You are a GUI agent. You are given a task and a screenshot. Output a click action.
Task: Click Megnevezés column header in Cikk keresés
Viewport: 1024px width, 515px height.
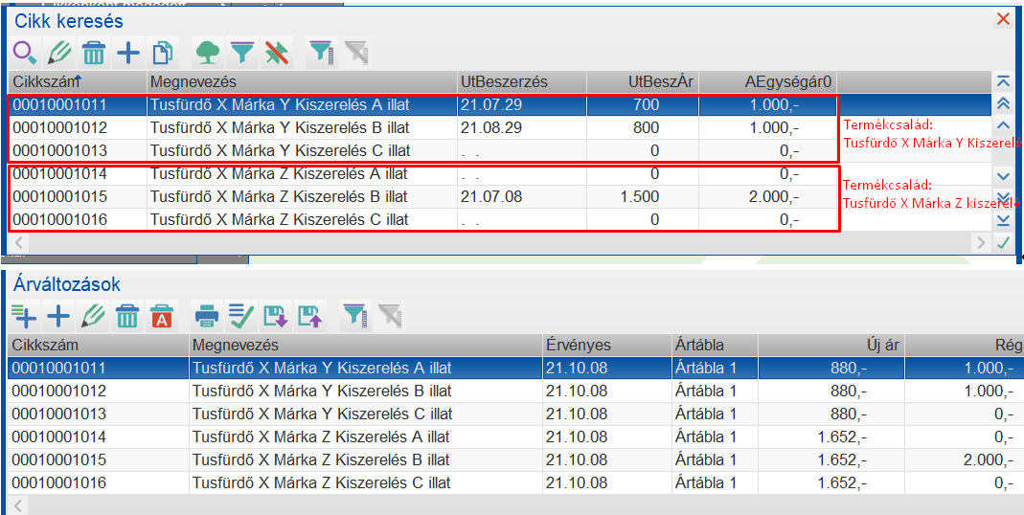[x=302, y=81]
